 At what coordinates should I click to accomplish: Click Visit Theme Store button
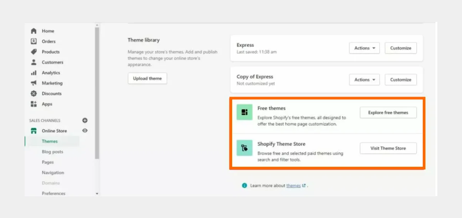coord(388,148)
